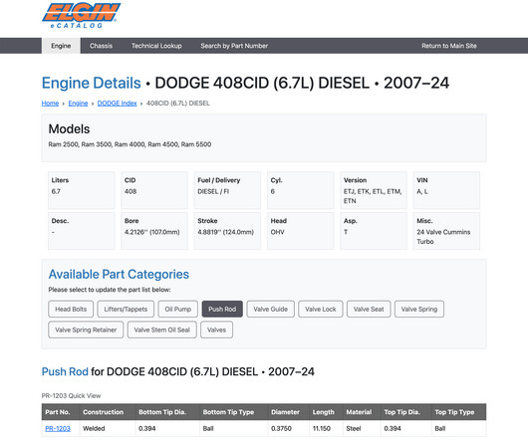Click the VIN A, L spec box
Image resolution: width=528 pixels, height=440 pixels.
coord(446,190)
